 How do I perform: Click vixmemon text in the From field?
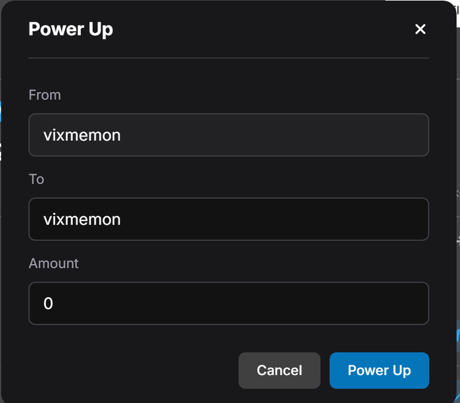(x=82, y=135)
